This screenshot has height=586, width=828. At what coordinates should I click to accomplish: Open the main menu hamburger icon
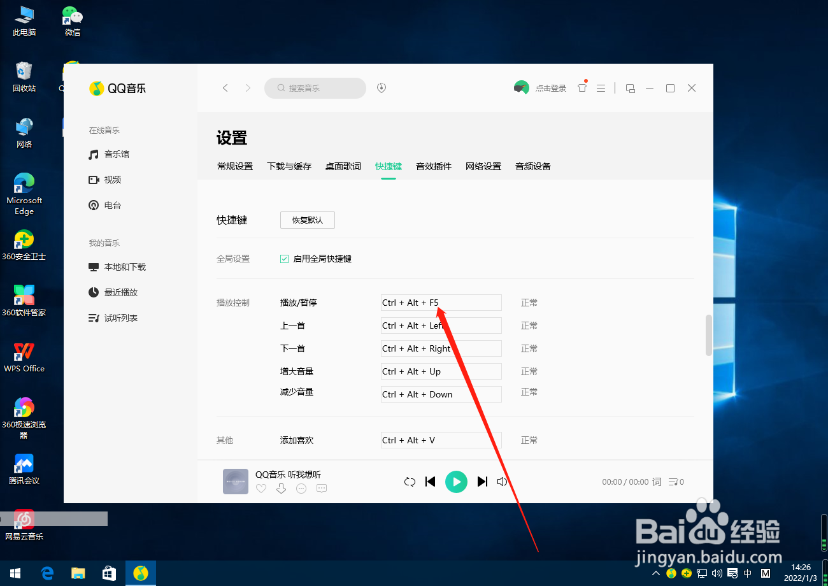(601, 88)
